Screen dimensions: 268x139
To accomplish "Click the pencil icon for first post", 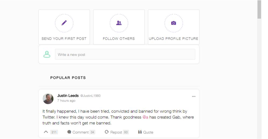I will [x=64, y=23].
